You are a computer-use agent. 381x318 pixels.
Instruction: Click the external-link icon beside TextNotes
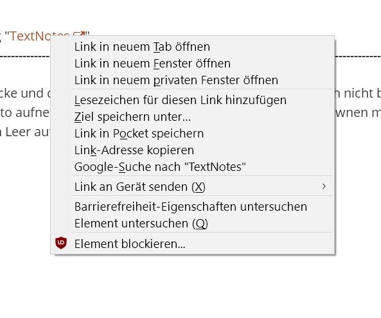[79, 35]
